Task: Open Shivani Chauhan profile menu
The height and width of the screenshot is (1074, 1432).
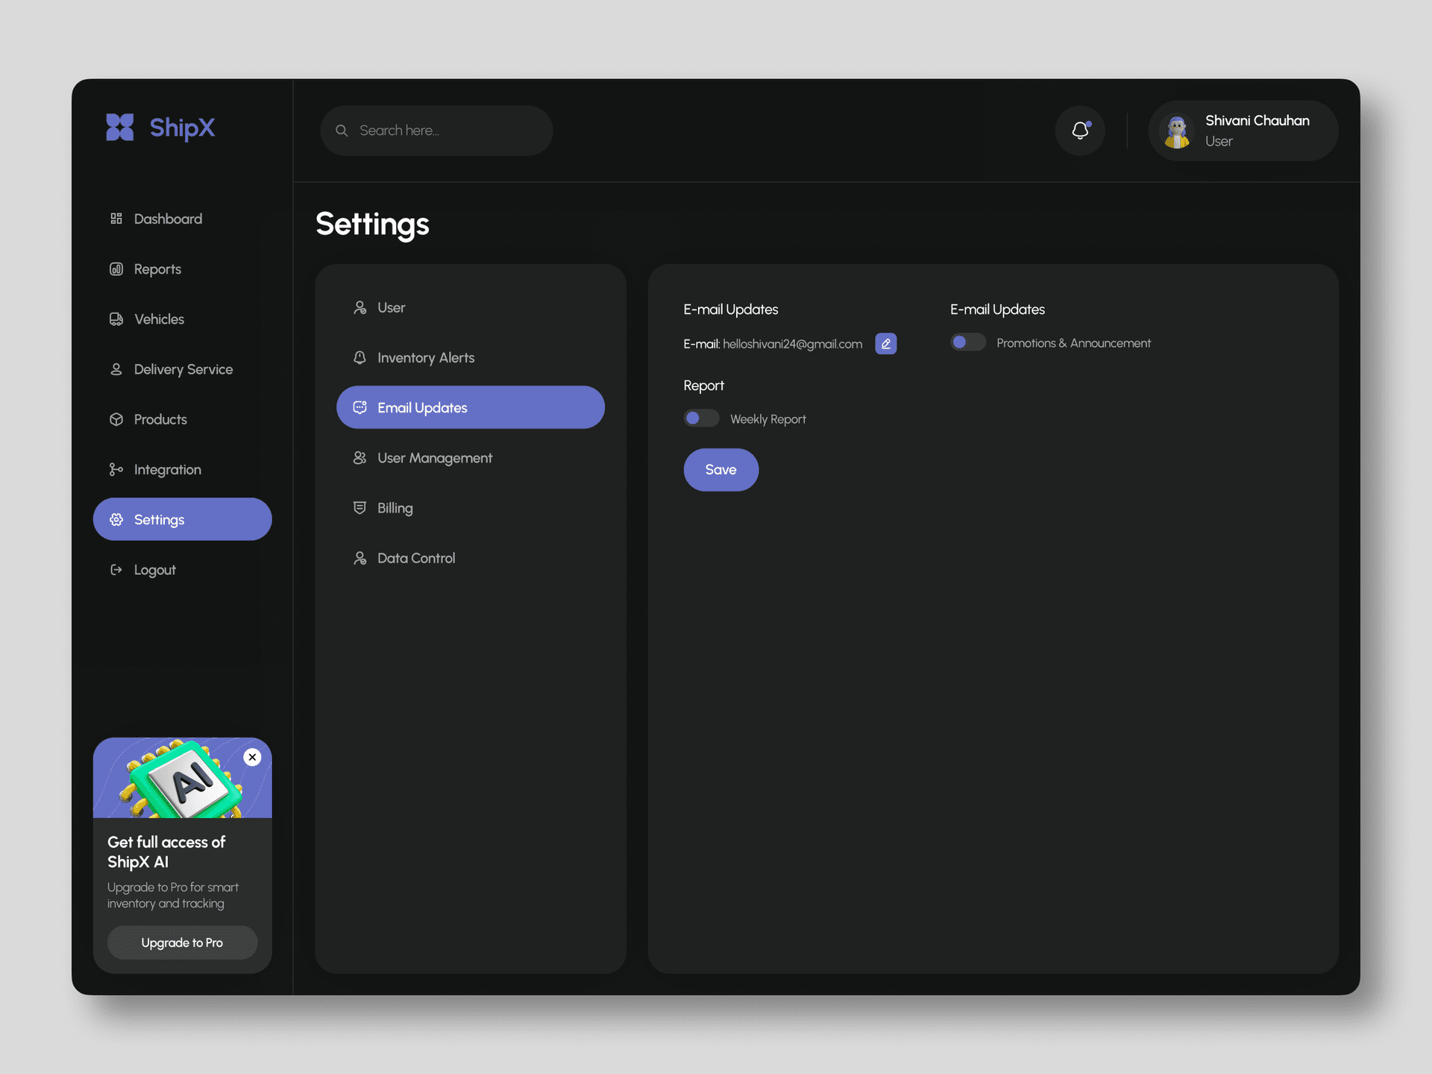Action: 1243,131
